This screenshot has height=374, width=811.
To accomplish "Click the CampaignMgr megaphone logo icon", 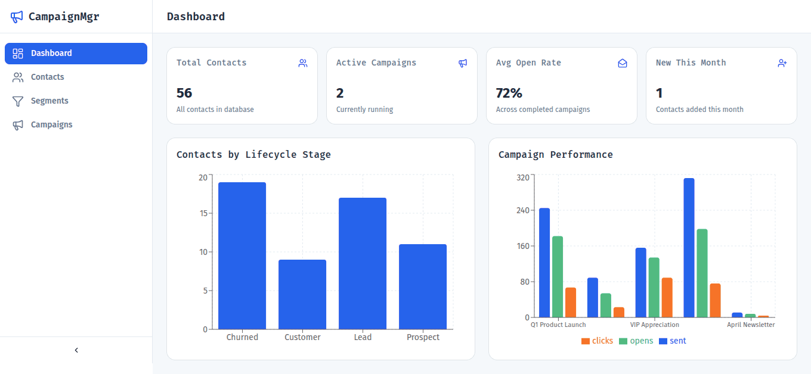I will click(x=16, y=17).
